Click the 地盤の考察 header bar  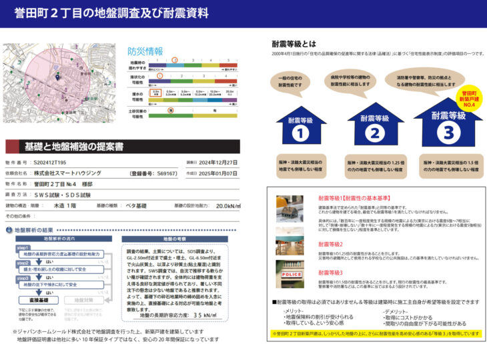pyautogui.click(x=175, y=239)
